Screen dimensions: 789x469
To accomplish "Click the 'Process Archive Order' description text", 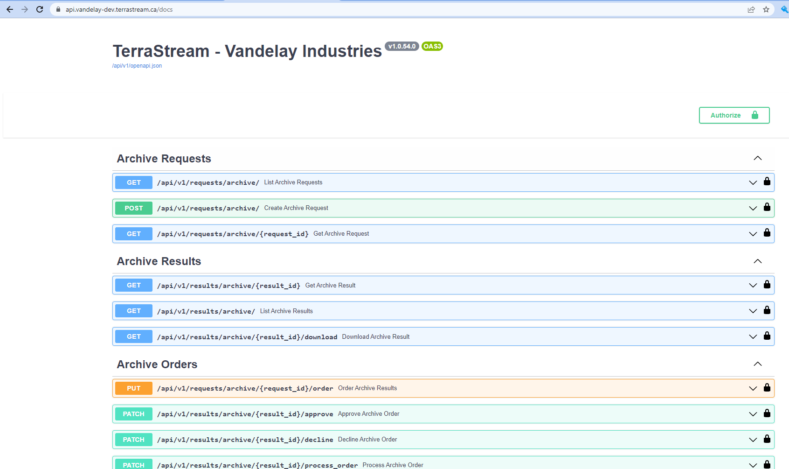I will tap(393, 465).
